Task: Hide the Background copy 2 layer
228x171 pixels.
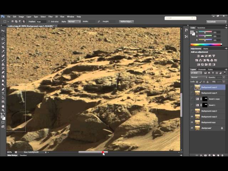Action: (192, 116)
